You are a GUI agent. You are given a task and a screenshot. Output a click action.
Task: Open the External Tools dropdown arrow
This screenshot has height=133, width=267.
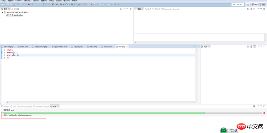tap(75, 4)
